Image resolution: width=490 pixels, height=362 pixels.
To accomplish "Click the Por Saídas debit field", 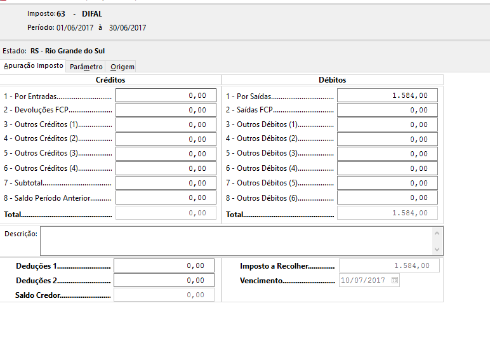I will tap(388, 95).
